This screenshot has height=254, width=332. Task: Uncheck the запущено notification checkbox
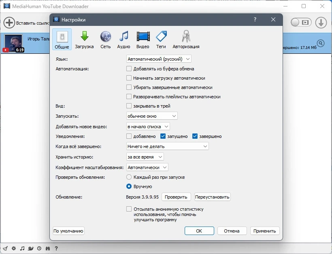pyautogui.click(x=163, y=136)
